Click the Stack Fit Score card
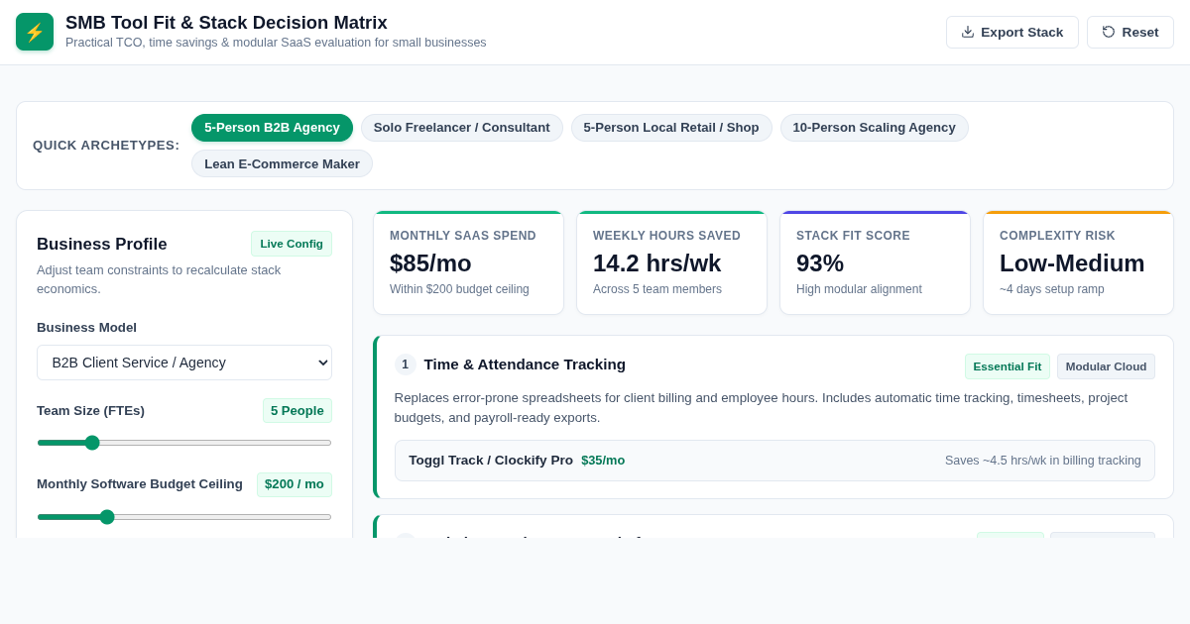Image resolution: width=1190 pixels, height=624 pixels. click(x=875, y=262)
